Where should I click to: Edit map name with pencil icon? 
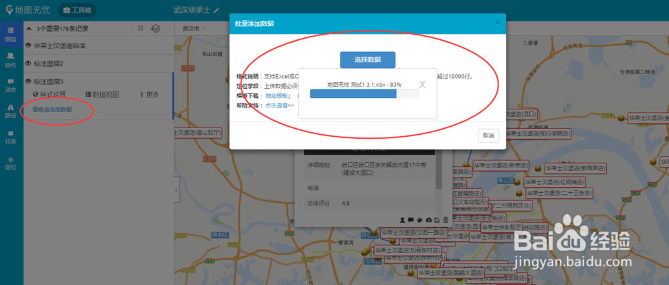(216, 10)
